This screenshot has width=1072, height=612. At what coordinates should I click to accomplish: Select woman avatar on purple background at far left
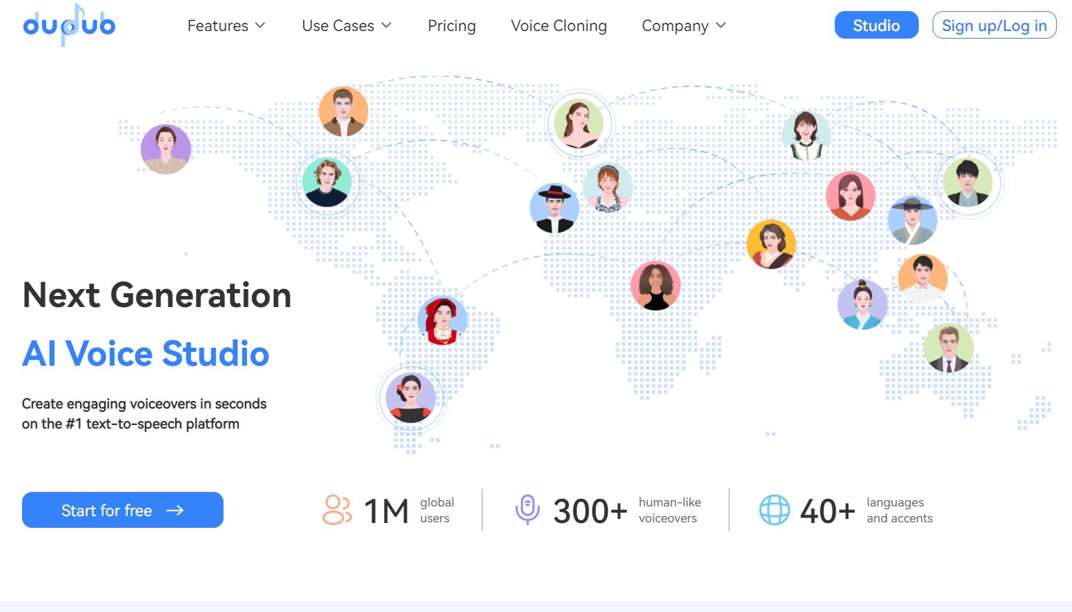pyautogui.click(x=166, y=149)
